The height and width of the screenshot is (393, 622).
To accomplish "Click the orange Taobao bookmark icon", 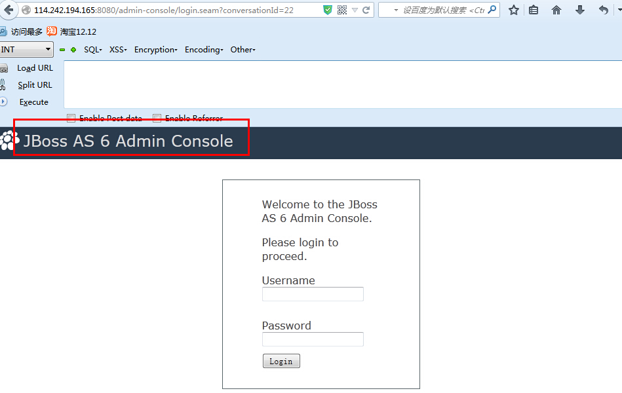I will (52, 31).
